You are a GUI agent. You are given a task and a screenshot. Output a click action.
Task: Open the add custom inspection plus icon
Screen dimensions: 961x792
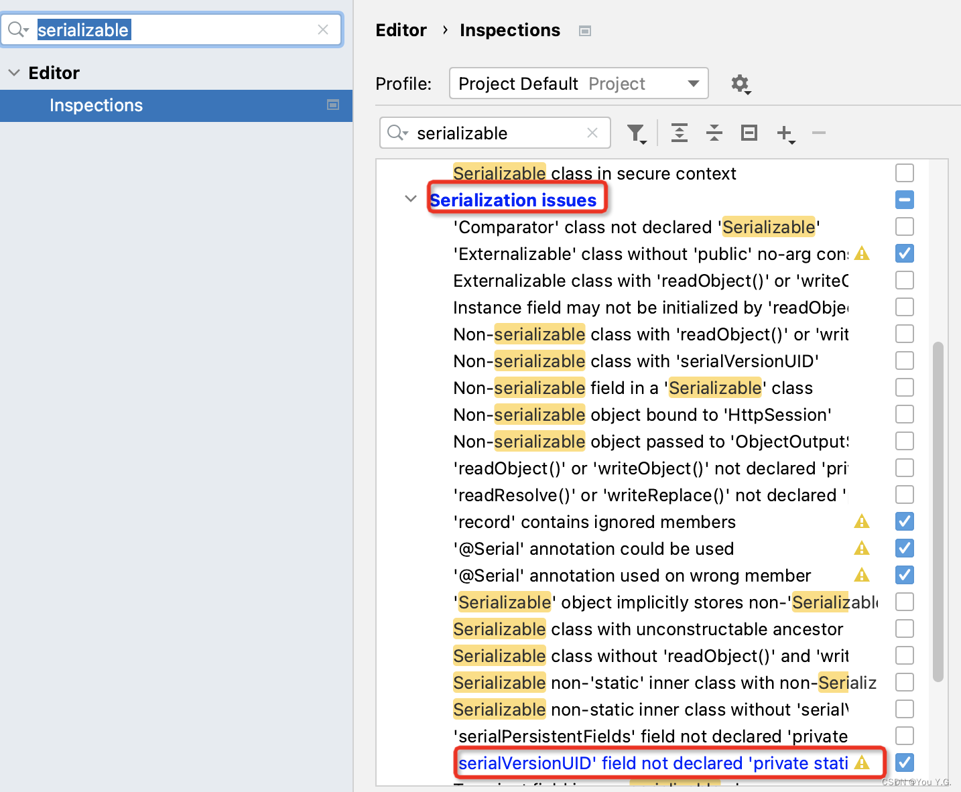click(x=785, y=133)
